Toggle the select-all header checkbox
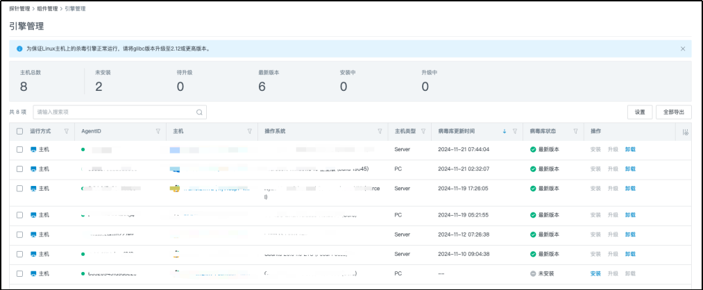This screenshot has height=290, width=703. click(19, 131)
